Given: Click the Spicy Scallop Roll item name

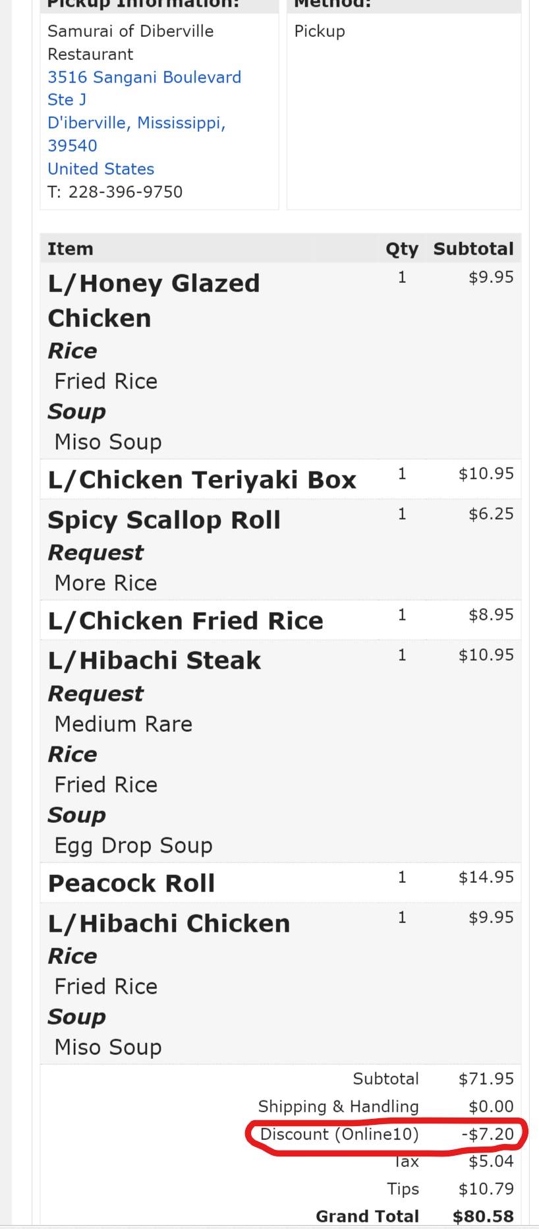Looking at the screenshot, I should pyautogui.click(x=164, y=520).
